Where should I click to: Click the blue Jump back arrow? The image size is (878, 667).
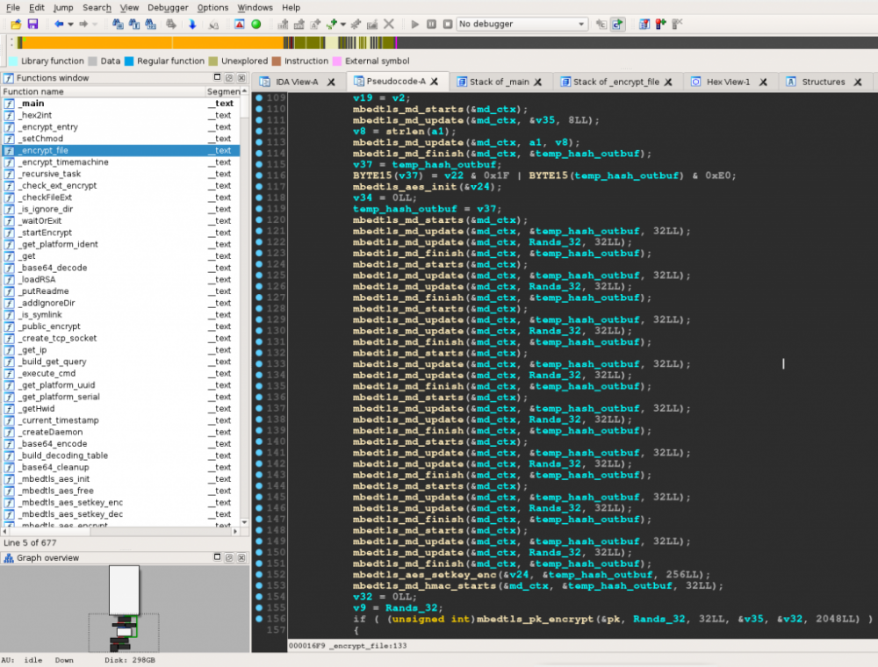59,24
